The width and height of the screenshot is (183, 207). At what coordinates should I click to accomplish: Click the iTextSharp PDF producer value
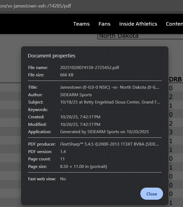109,144
